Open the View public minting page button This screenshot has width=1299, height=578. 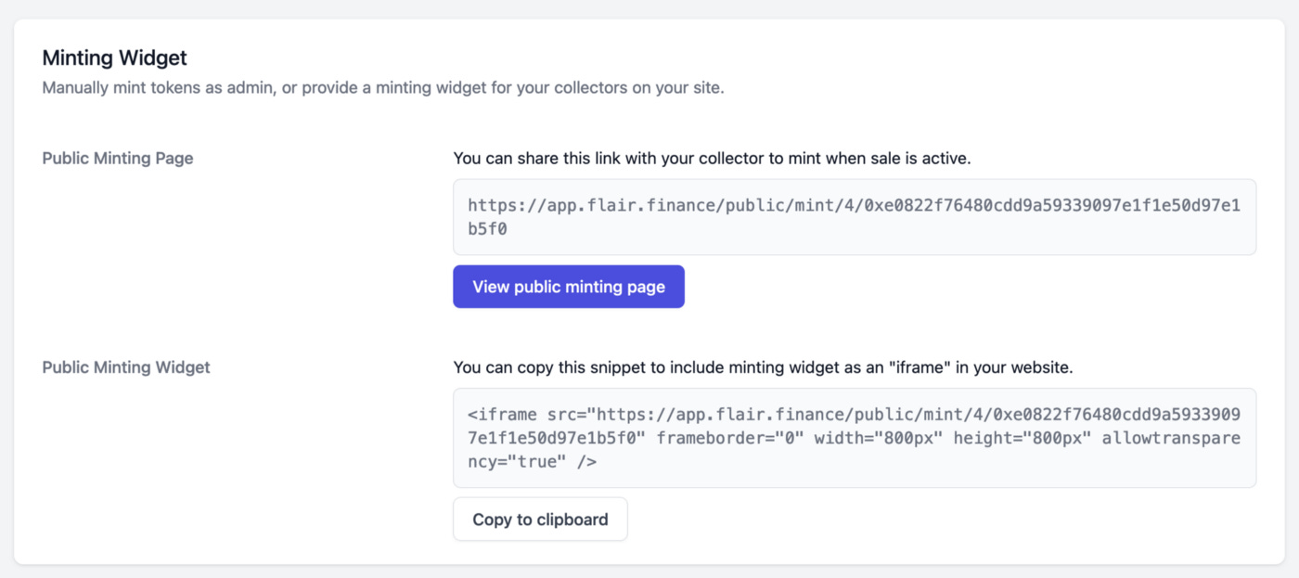[569, 287]
